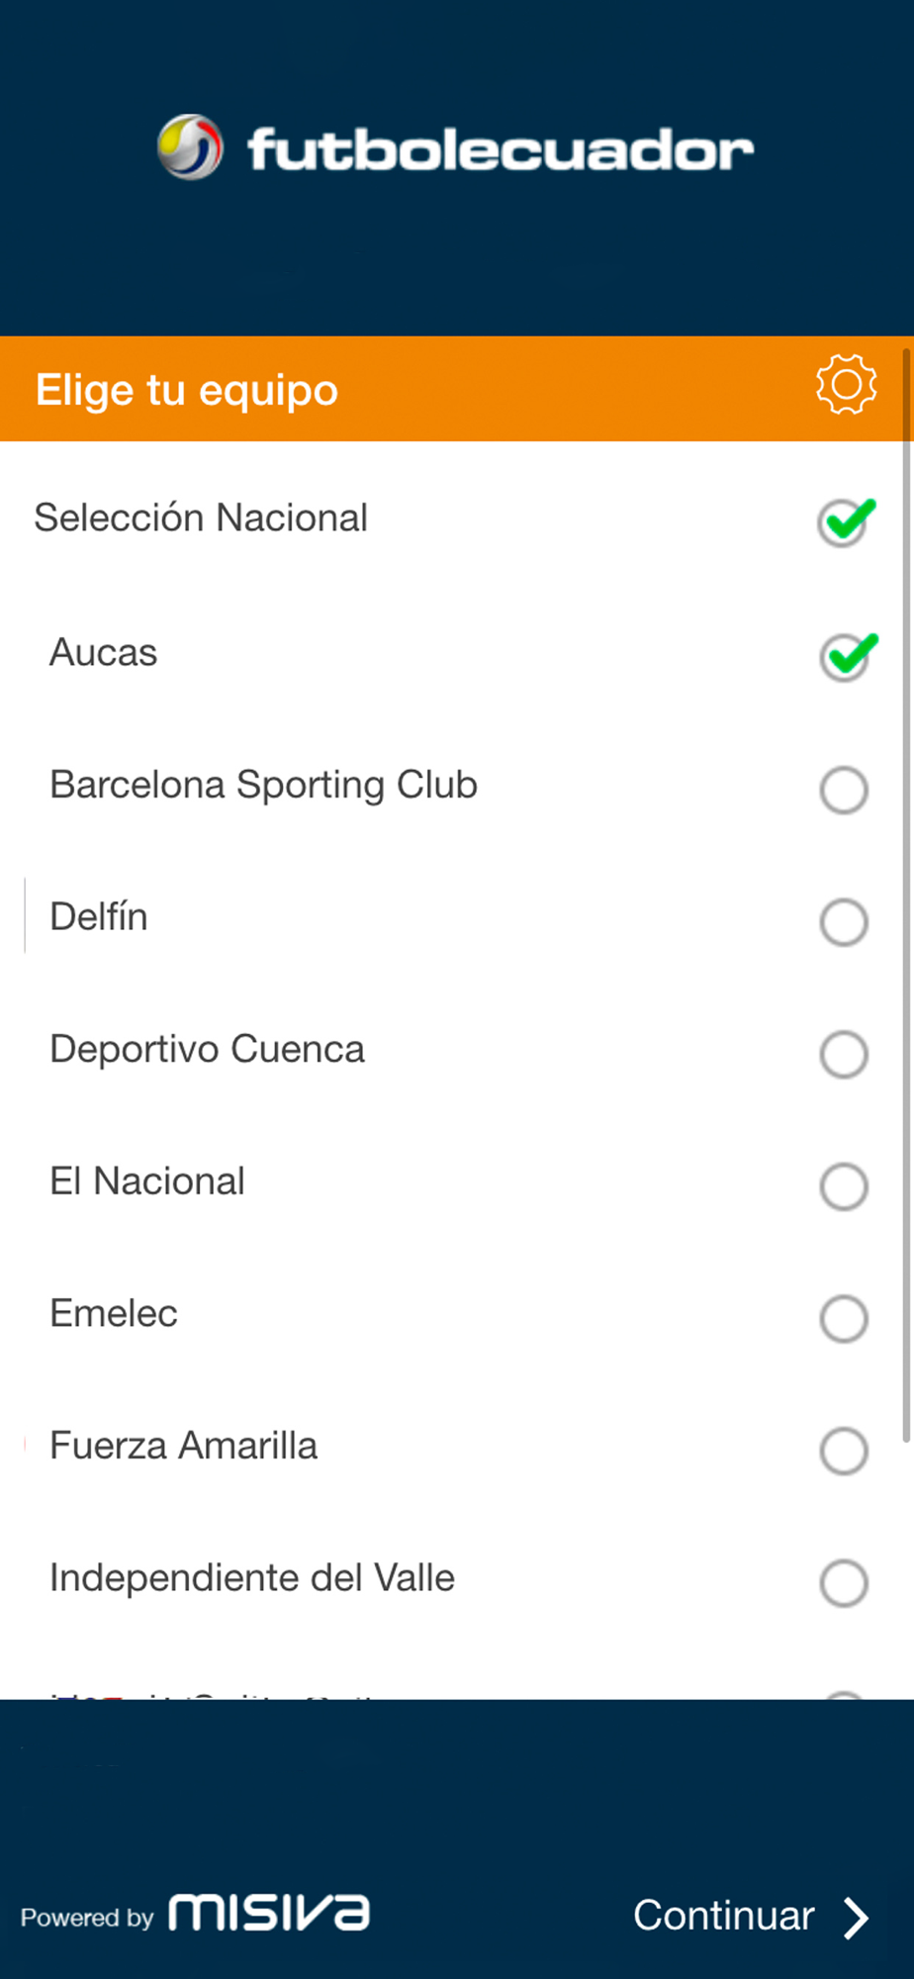Open settings gear icon in orange header
Image resolution: width=914 pixels, height=1979 pixels.
point(846,384)
